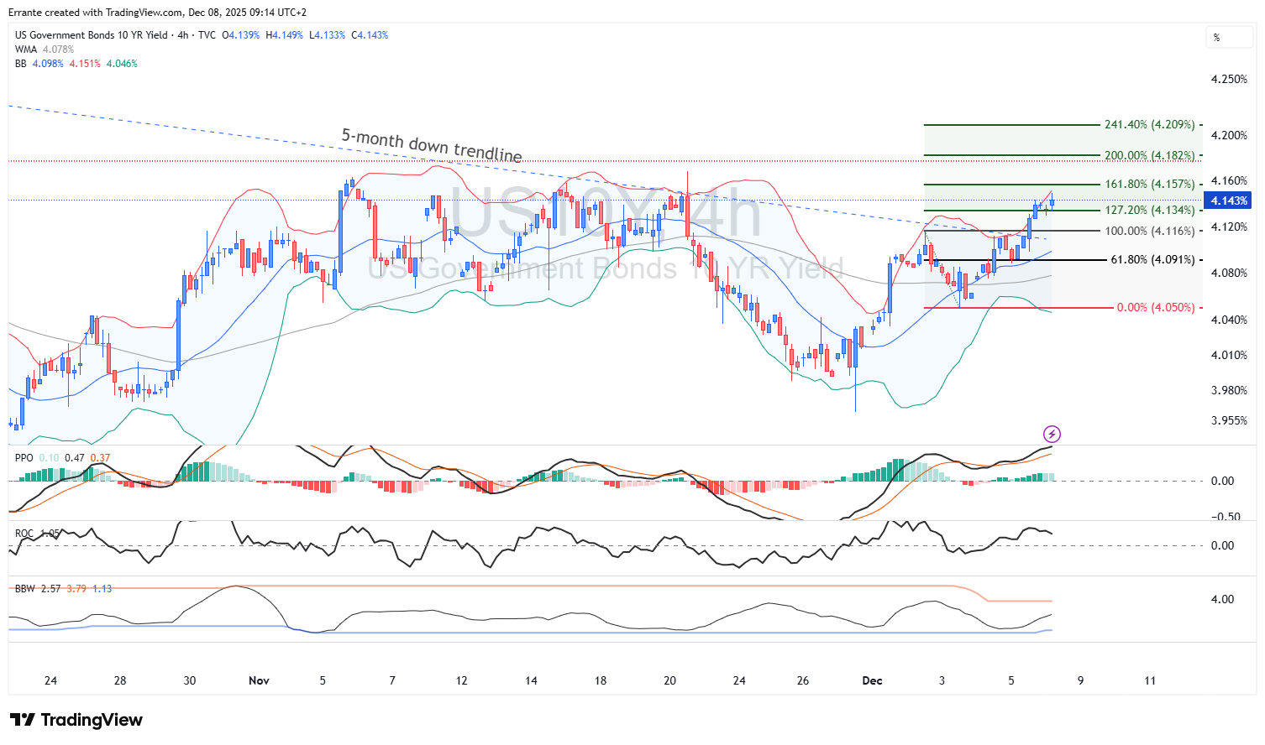
Task: Select the 5-month down trendline label
Action: 431,145
